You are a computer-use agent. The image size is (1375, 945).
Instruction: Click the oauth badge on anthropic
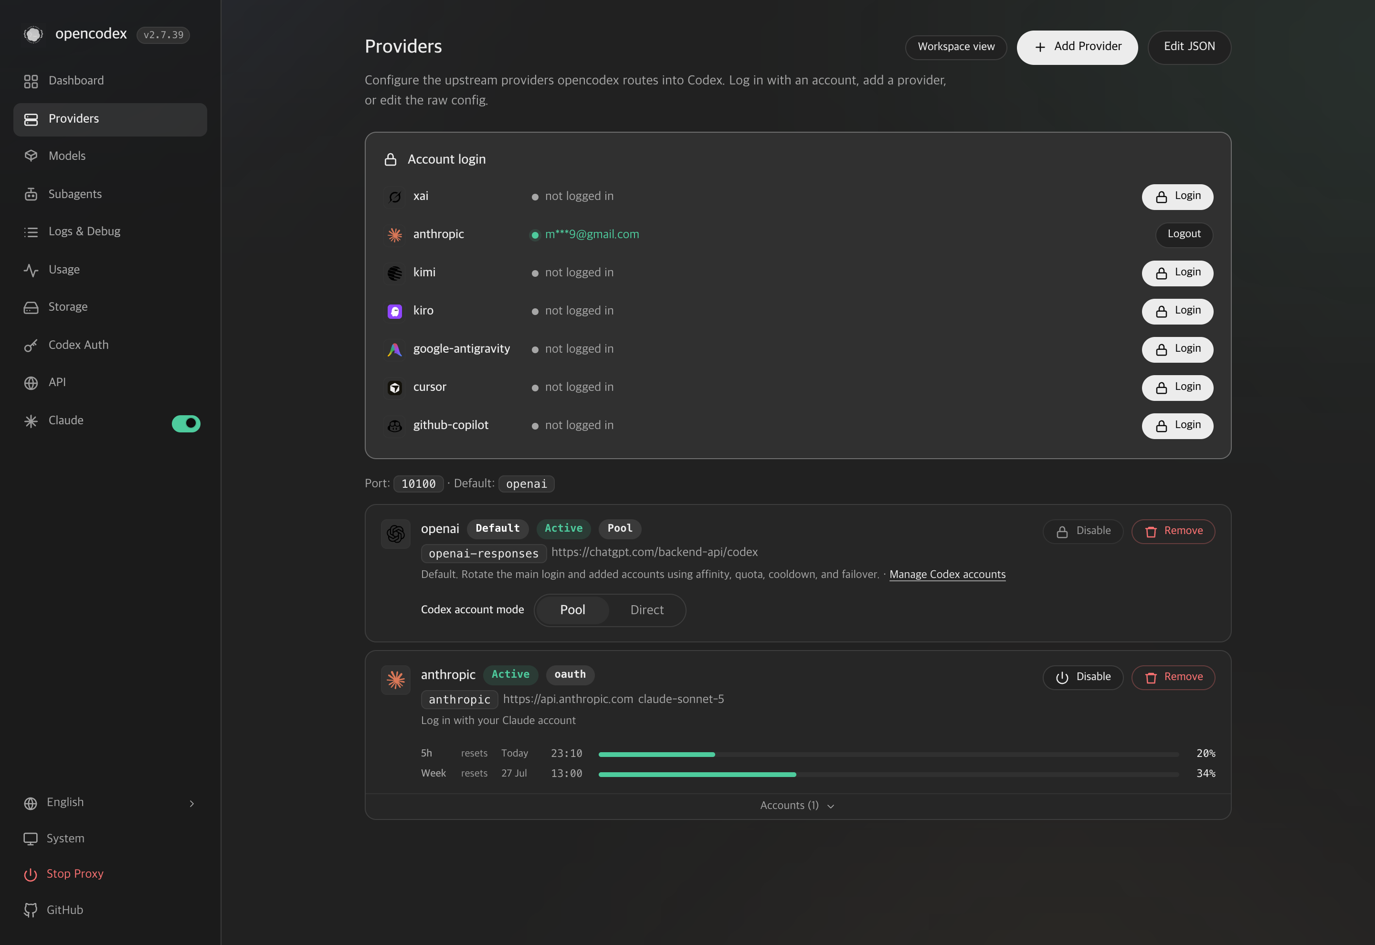coord(570,675)
